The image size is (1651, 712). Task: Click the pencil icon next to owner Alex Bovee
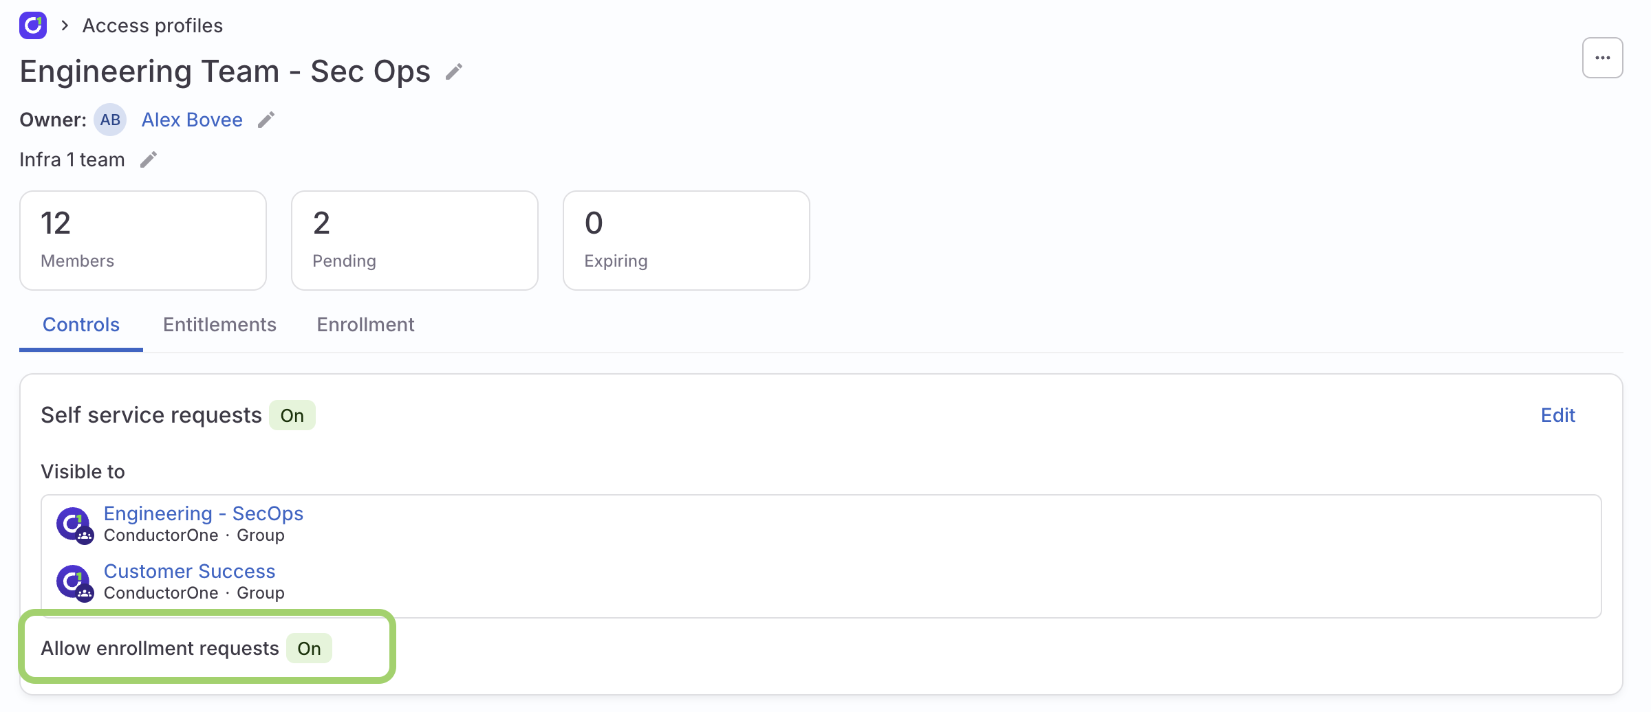coord(266,120)
